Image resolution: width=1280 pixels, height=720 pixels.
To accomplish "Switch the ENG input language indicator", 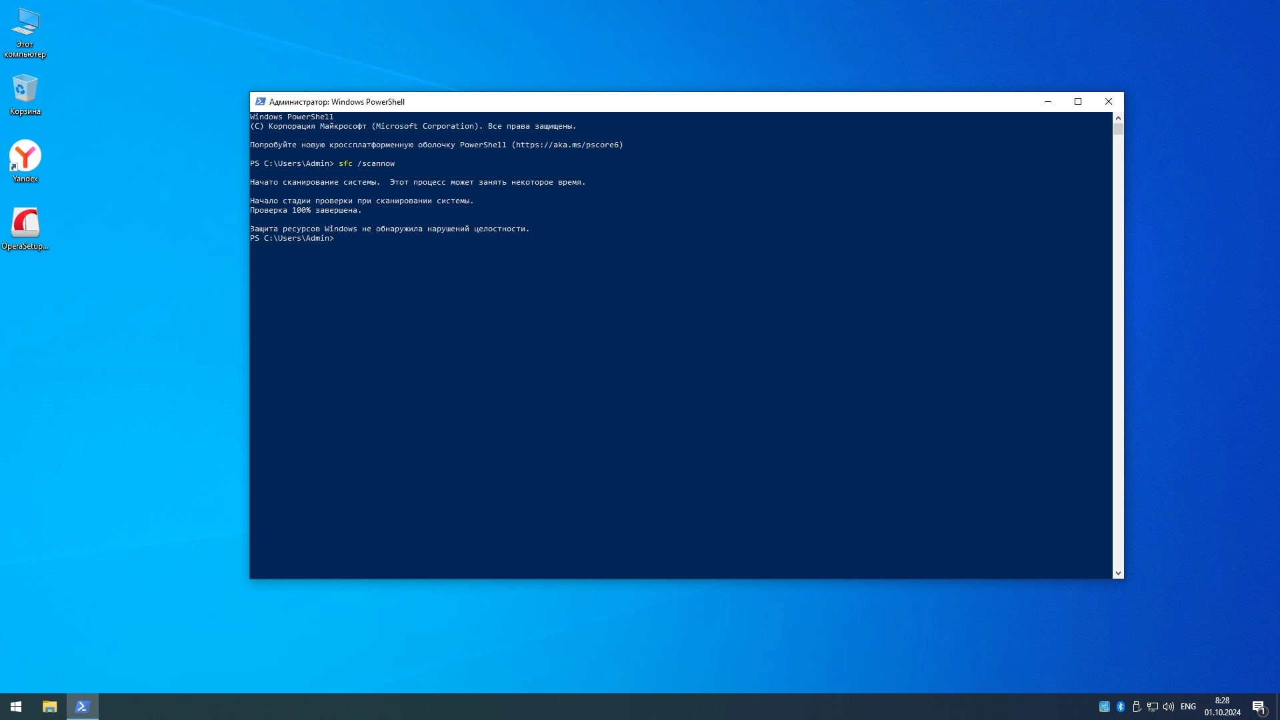I will point(1188,707).
